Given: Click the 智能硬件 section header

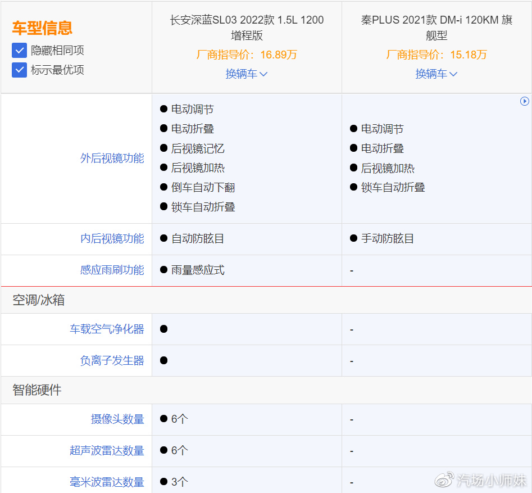Looking at the screenshot, I should (x=37, y=390).
